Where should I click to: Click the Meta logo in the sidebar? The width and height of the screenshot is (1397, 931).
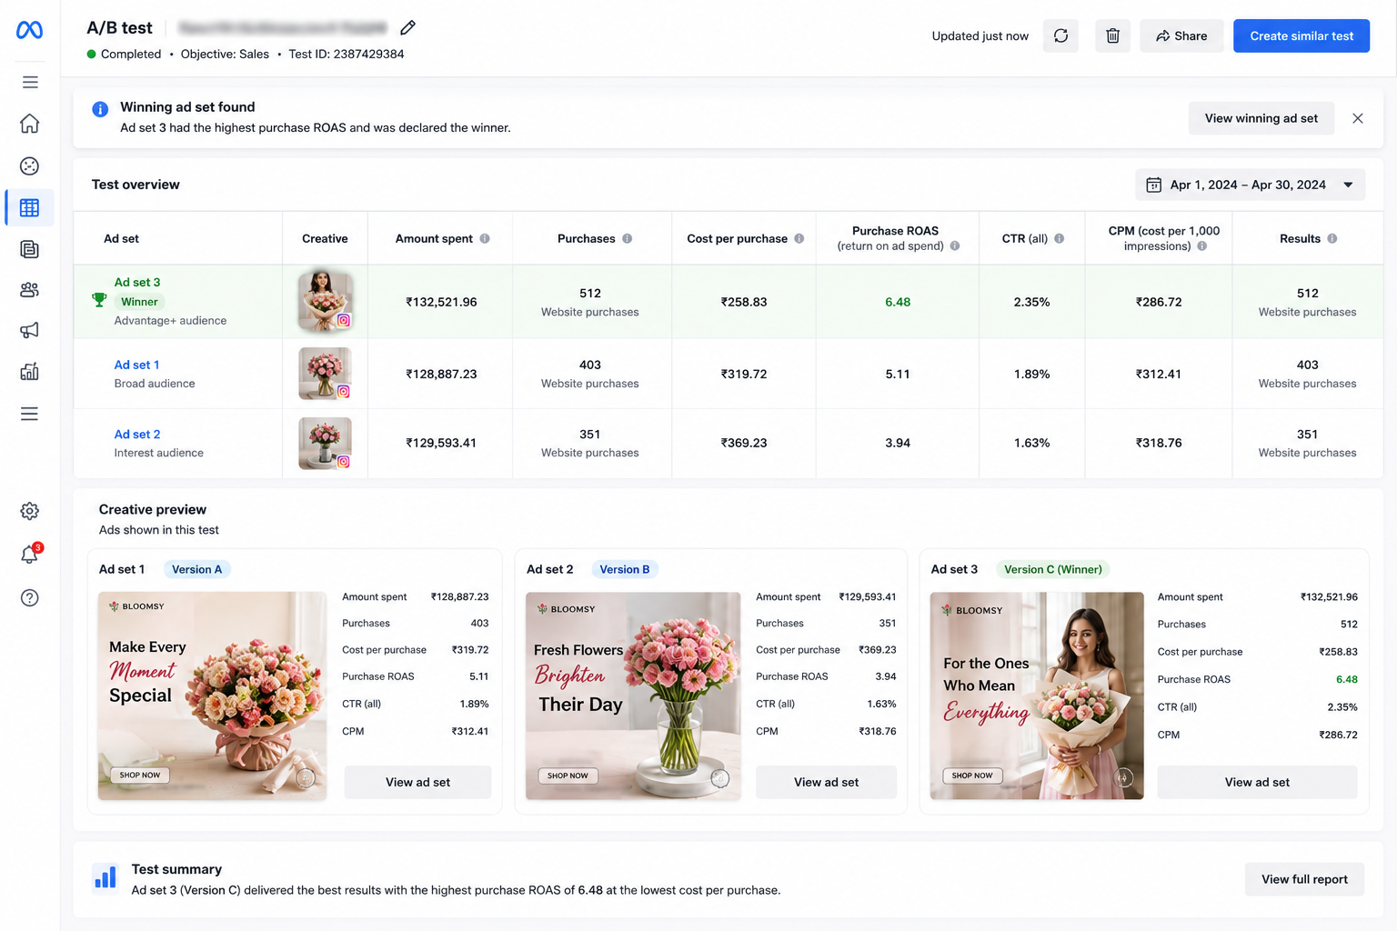tap(29, 30)
